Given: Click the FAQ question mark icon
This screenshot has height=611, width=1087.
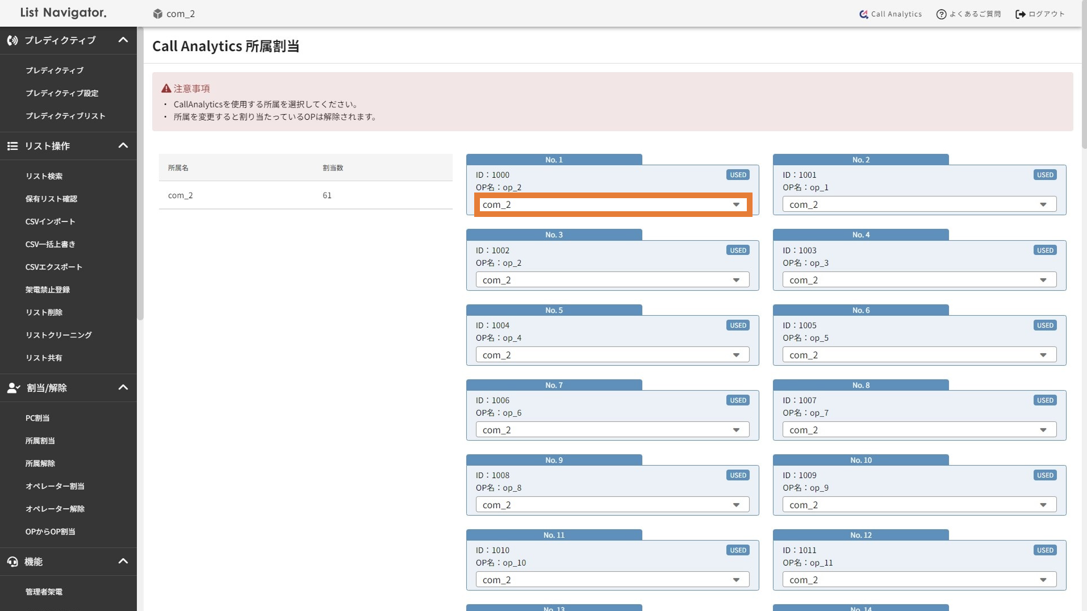Looking at the screenshot, I should [x=941, y=14].
